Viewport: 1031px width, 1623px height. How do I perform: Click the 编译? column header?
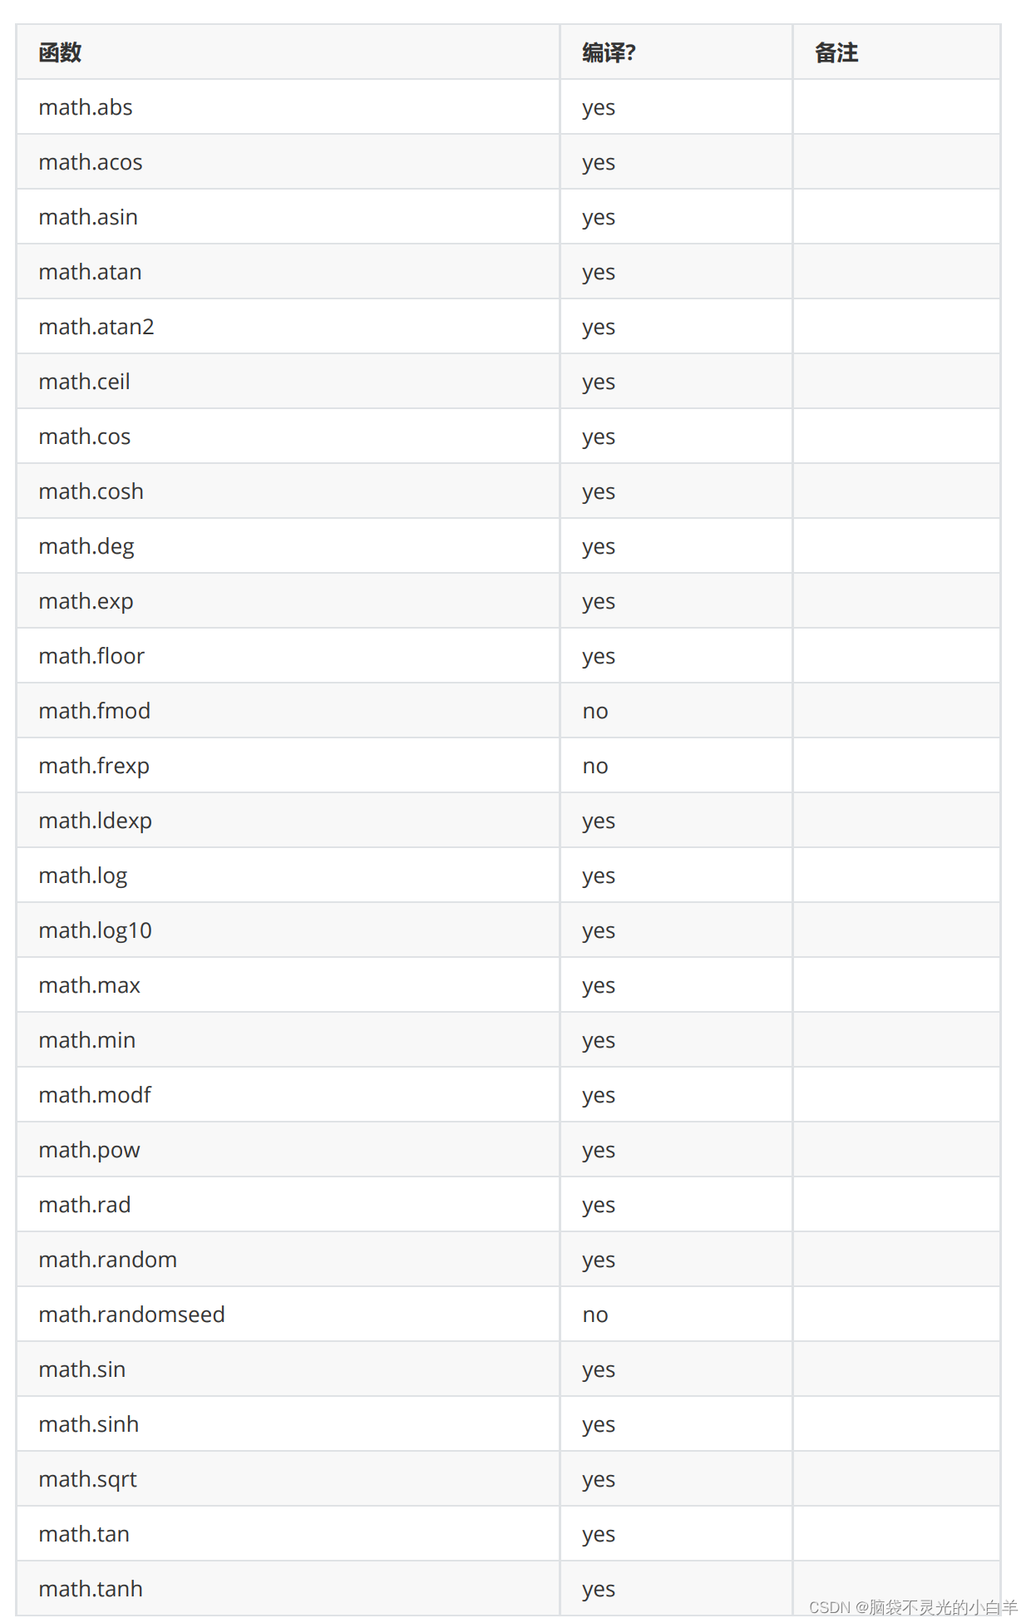click(x=609, y=52)
